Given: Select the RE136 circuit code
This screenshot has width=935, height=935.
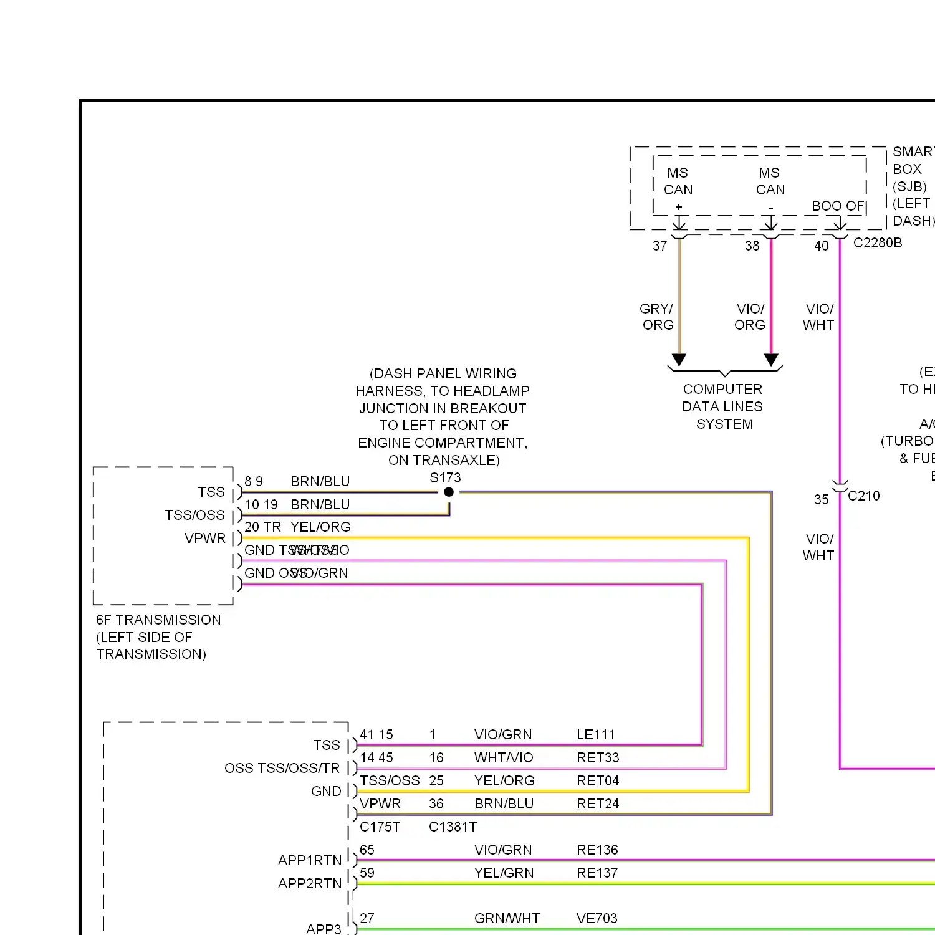Looking at the screenshot, I should [597, 850].
